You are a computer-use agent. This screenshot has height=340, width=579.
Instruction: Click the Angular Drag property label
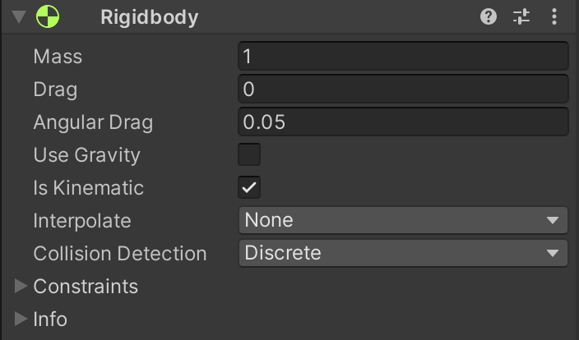point(93,122)
